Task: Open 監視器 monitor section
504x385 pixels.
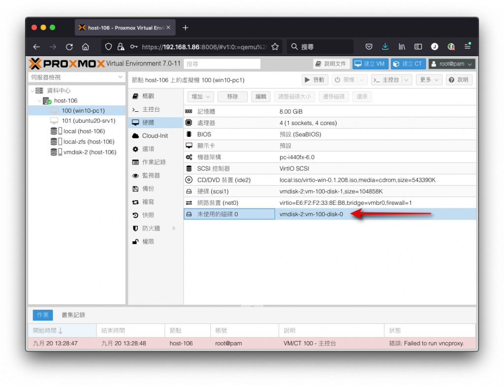Action: [x=156, y=175]
